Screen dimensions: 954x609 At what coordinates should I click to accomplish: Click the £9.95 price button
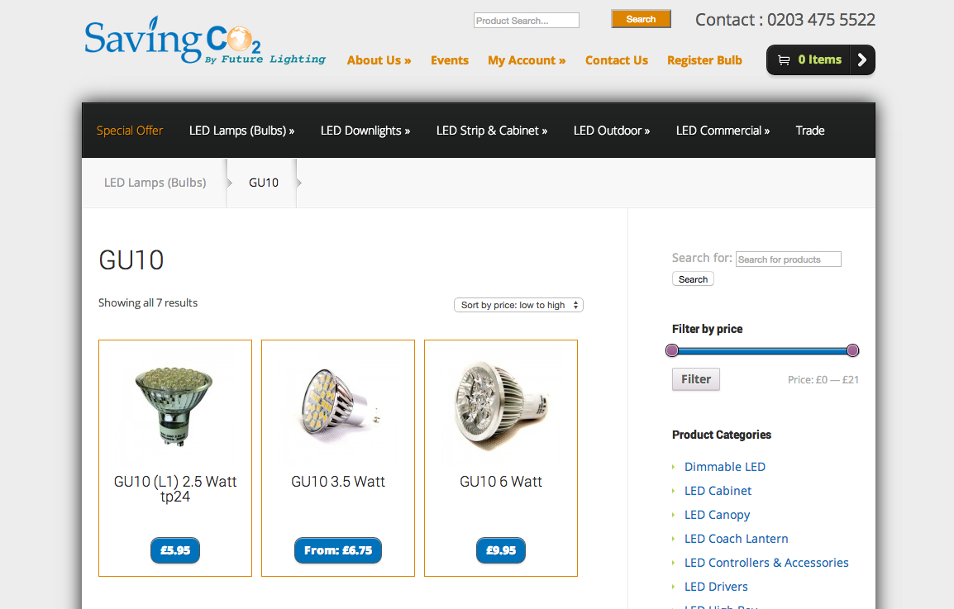501,550
